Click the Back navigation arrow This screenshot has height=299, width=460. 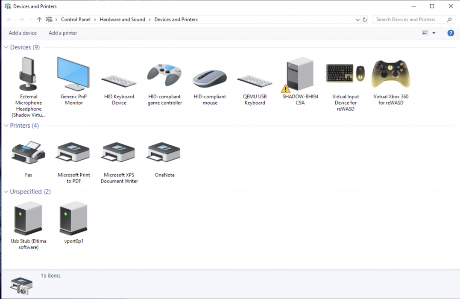[9, 19]
